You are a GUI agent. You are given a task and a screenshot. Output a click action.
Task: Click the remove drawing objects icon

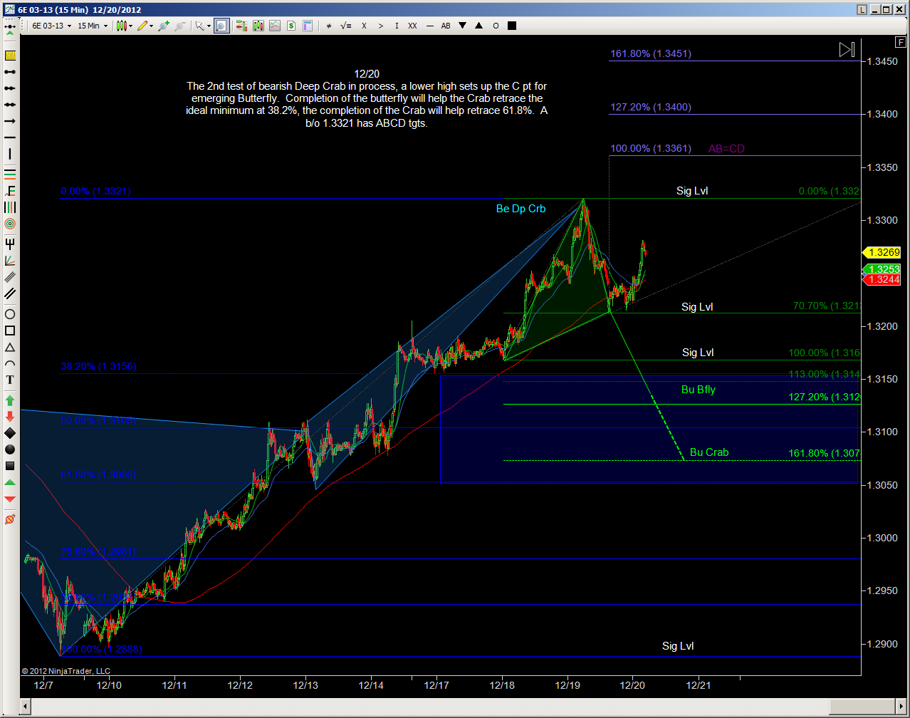point(10,519)
